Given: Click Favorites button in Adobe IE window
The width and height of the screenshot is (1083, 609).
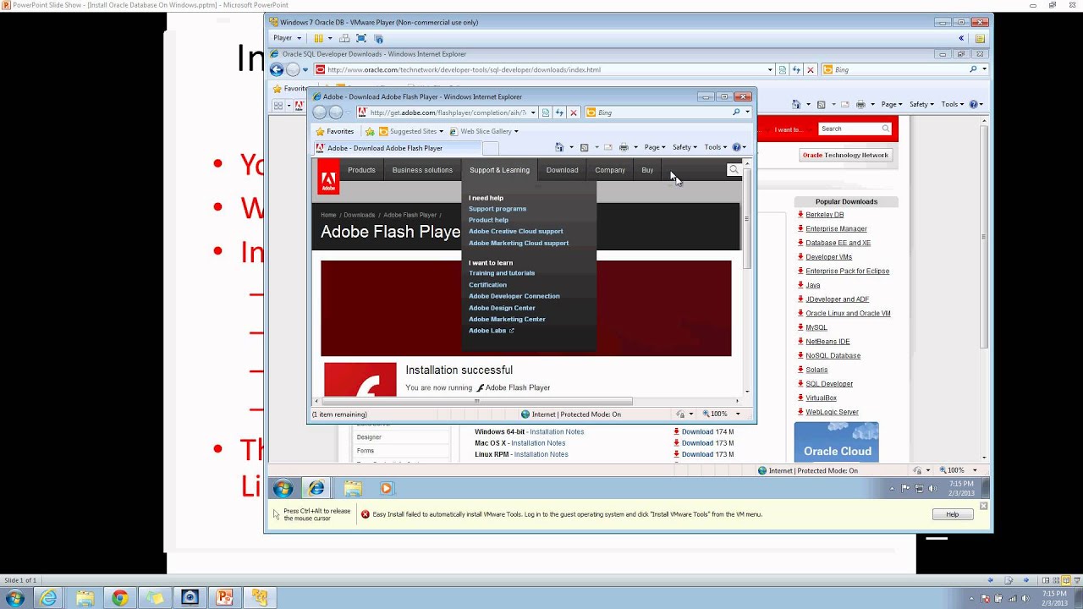Looking at the screenshot, I should pos(334,131).
